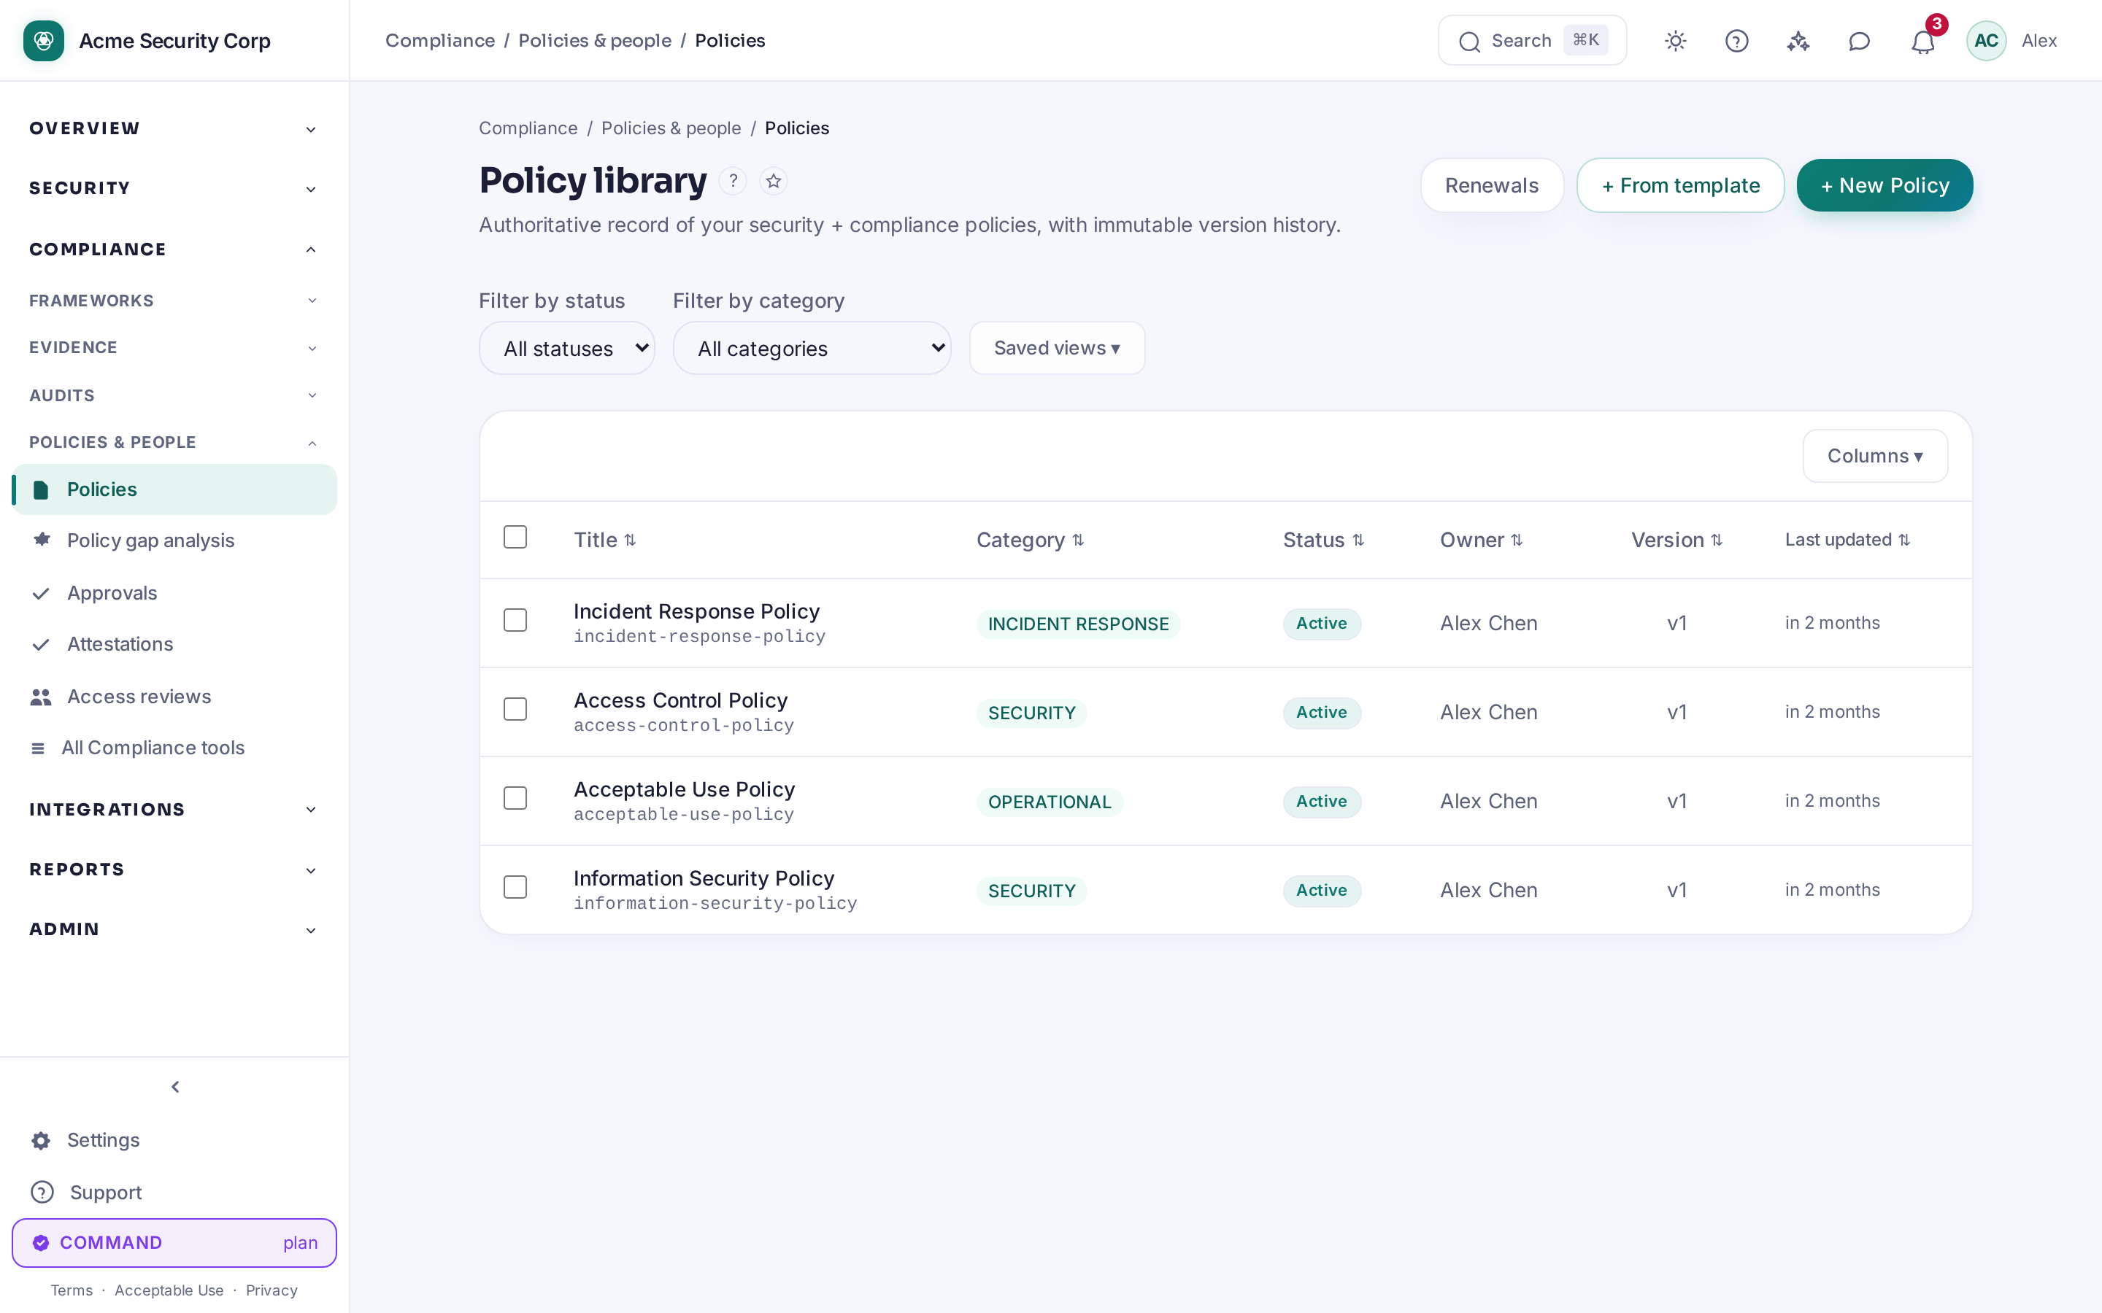Sort the table by Last updated
This screenshot has width=2102, height=1313.
1847,540
